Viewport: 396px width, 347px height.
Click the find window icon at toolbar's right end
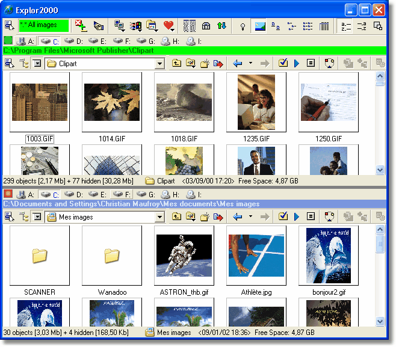point(378,26)
